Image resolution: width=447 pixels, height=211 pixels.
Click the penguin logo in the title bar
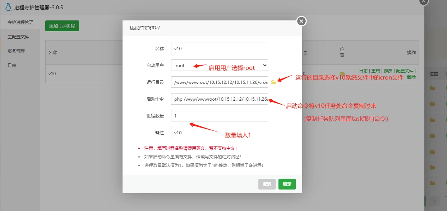pyautogui.click(x=8, y=7)
